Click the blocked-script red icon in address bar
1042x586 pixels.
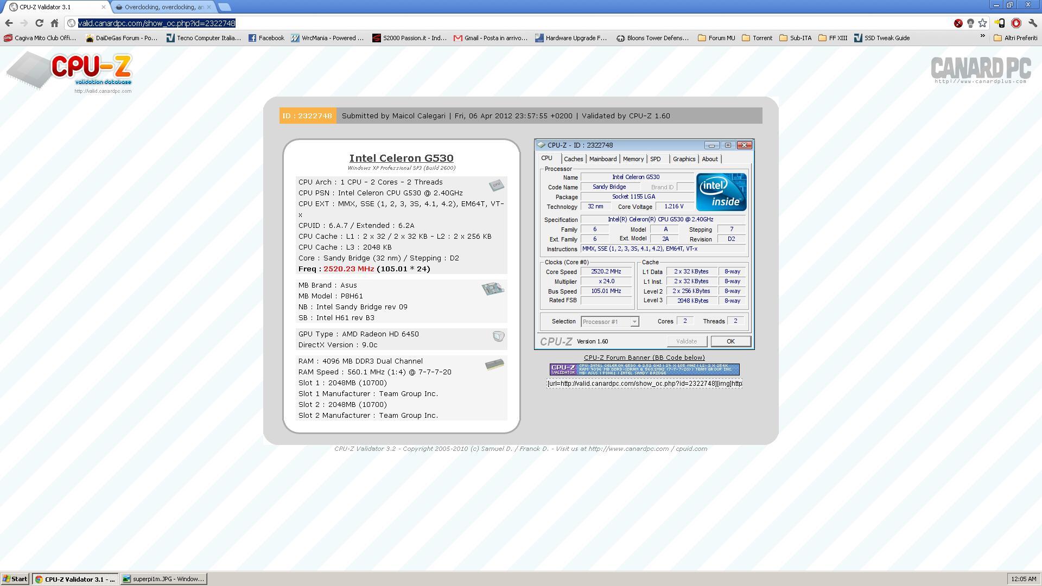[958, 23]
